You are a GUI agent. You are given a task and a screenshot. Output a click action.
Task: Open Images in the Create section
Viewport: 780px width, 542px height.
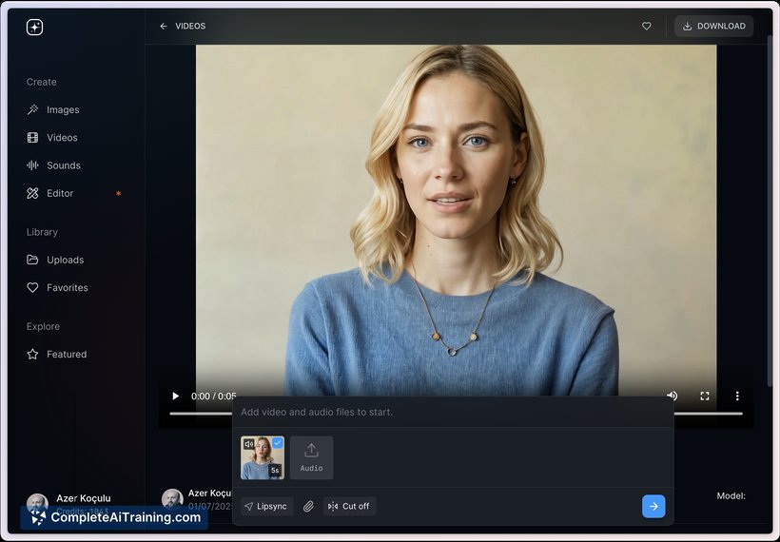[x=53, y=110]
